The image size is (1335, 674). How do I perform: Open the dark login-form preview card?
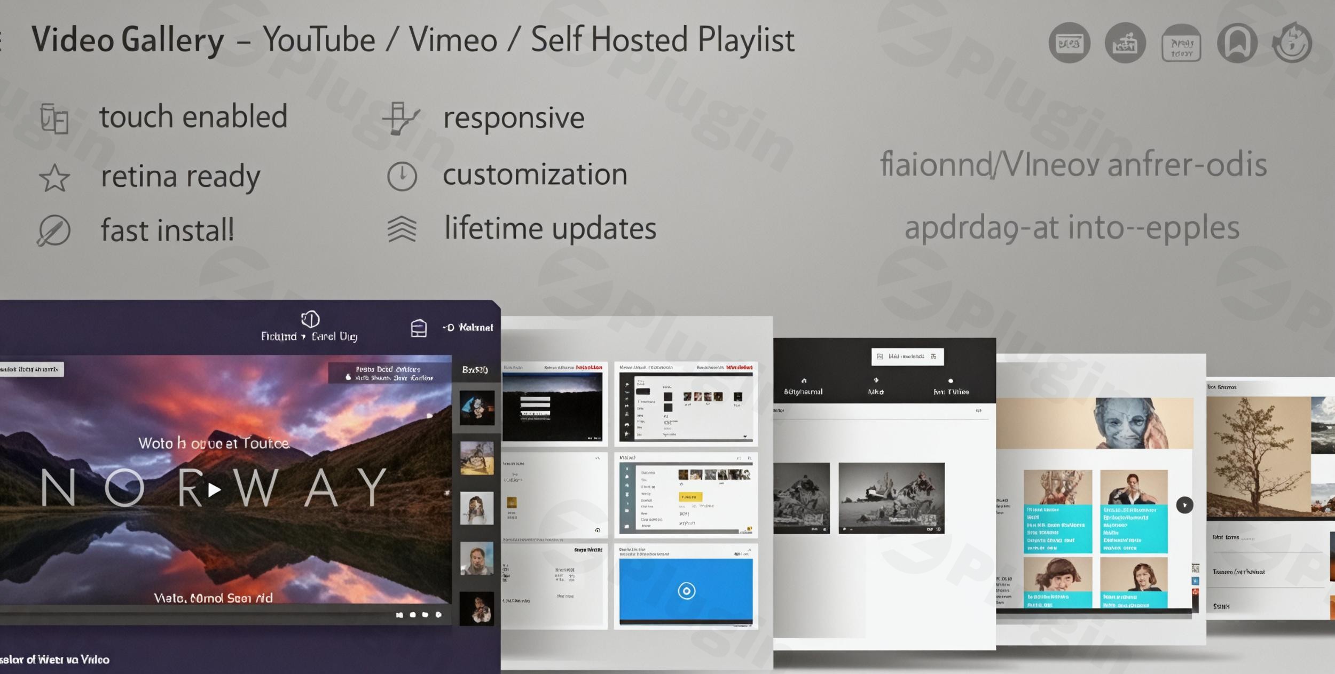[x=553, y=407]
